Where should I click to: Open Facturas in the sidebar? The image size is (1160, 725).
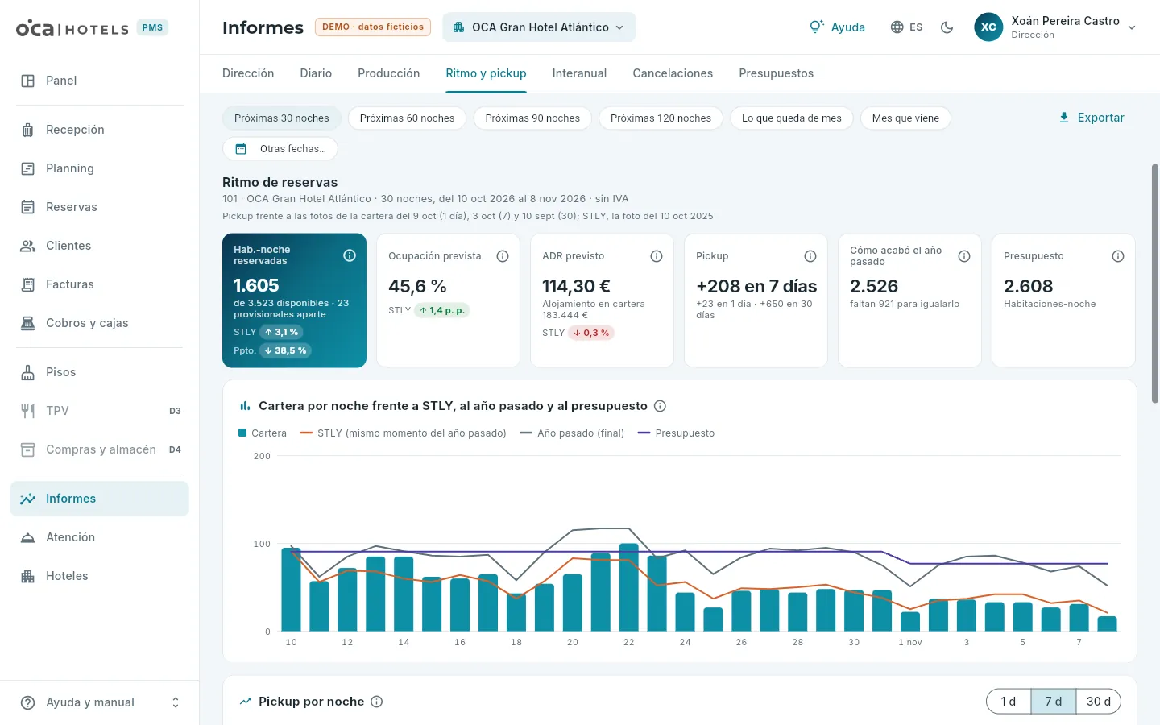click(99, 284)
